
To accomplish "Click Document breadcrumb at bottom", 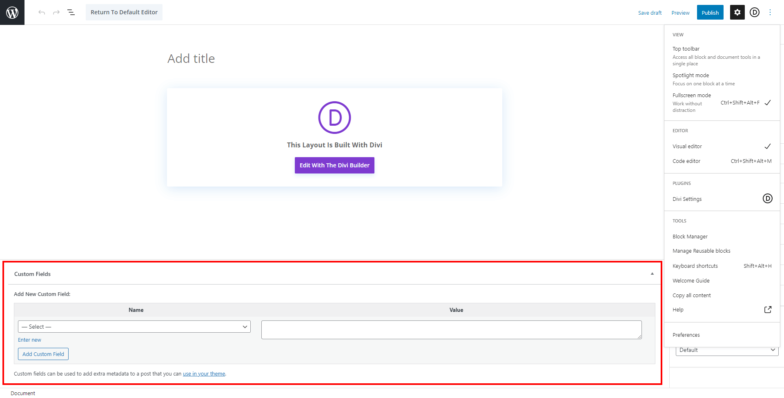I will (x=23, y=393).
